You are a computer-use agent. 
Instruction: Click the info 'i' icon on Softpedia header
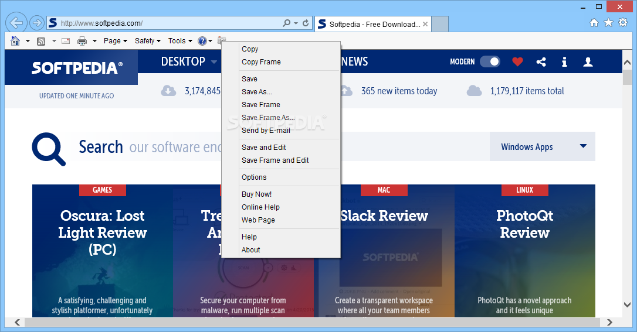(564, 61)
